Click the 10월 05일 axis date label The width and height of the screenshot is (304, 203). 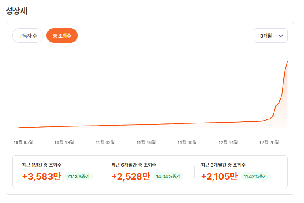(x=23, y=142)
